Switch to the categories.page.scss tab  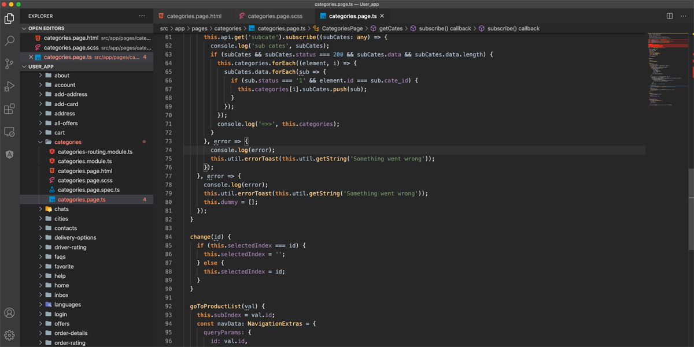pos(276,16)
